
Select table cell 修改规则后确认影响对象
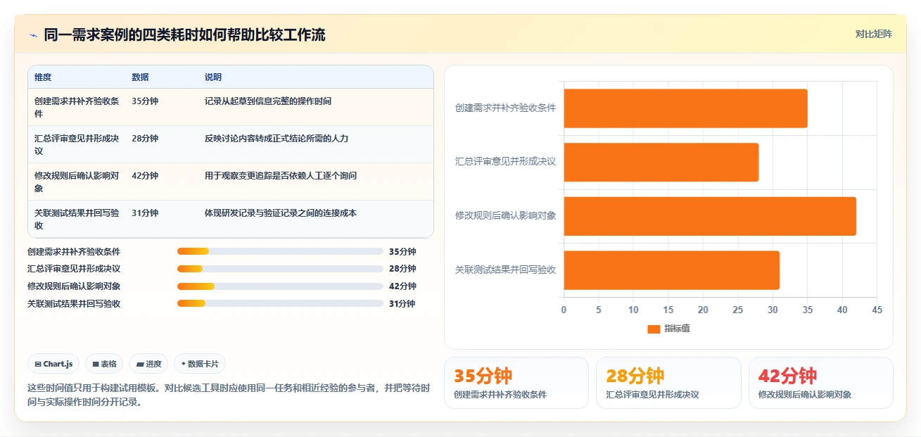click(x=77, y=182)
